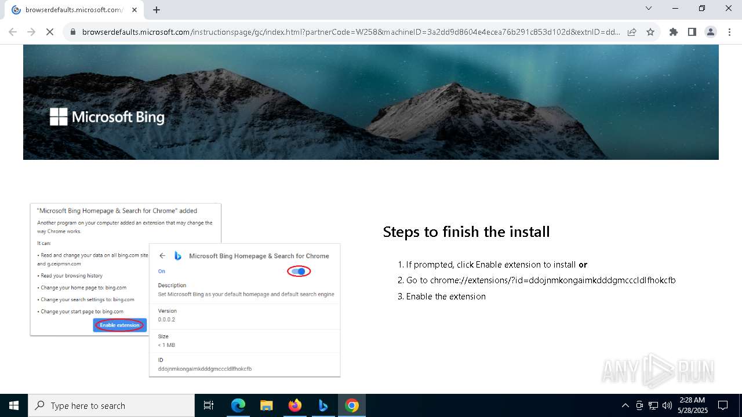Click step 3 "Enable the extension" text

tap(446, 297)
